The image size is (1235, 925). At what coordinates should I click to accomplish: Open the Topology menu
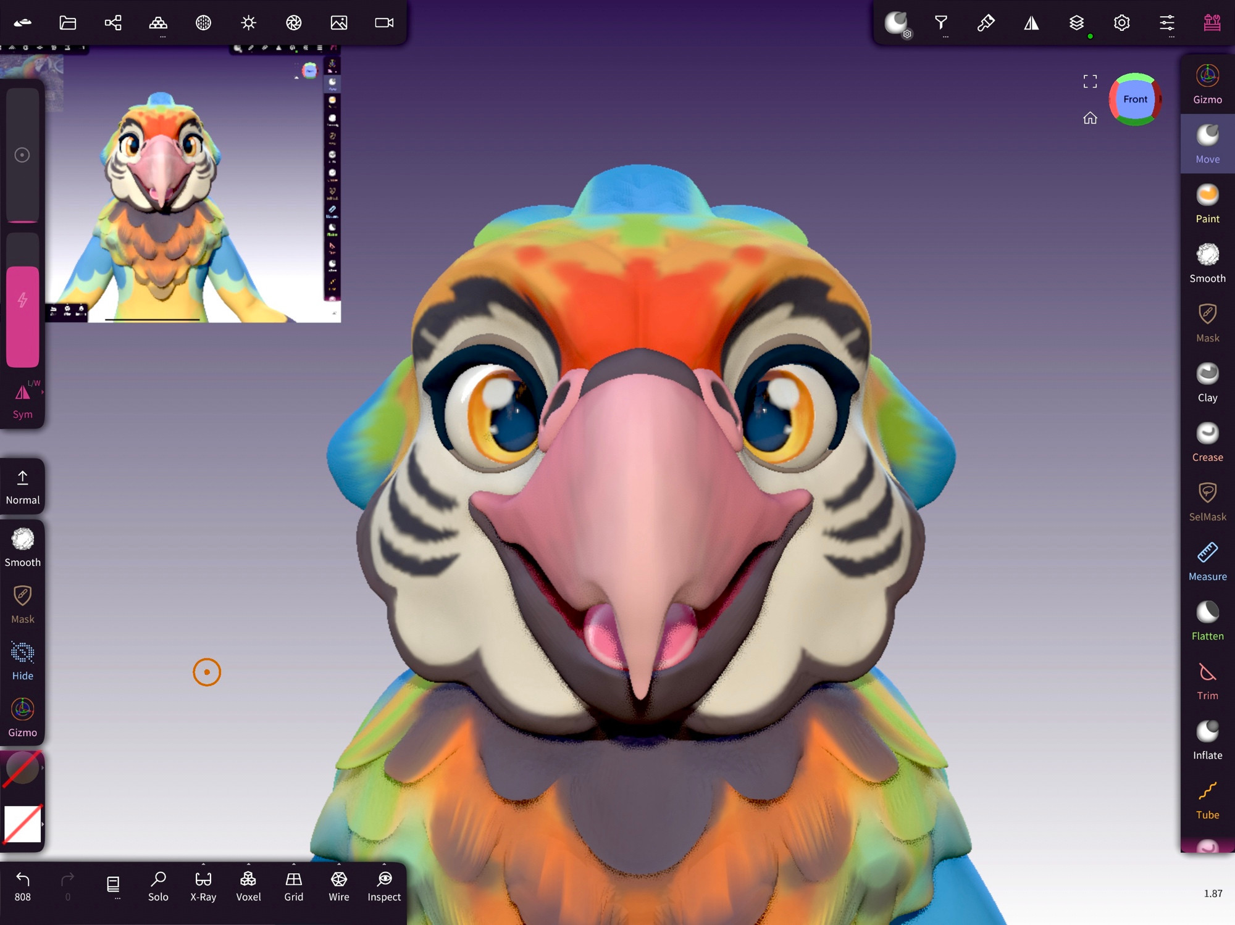(x=158, y=23)
